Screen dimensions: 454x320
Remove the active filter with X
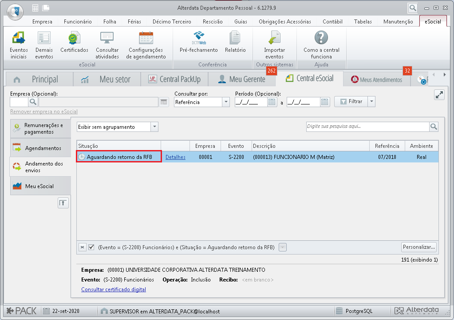click(x=83, y=247)
